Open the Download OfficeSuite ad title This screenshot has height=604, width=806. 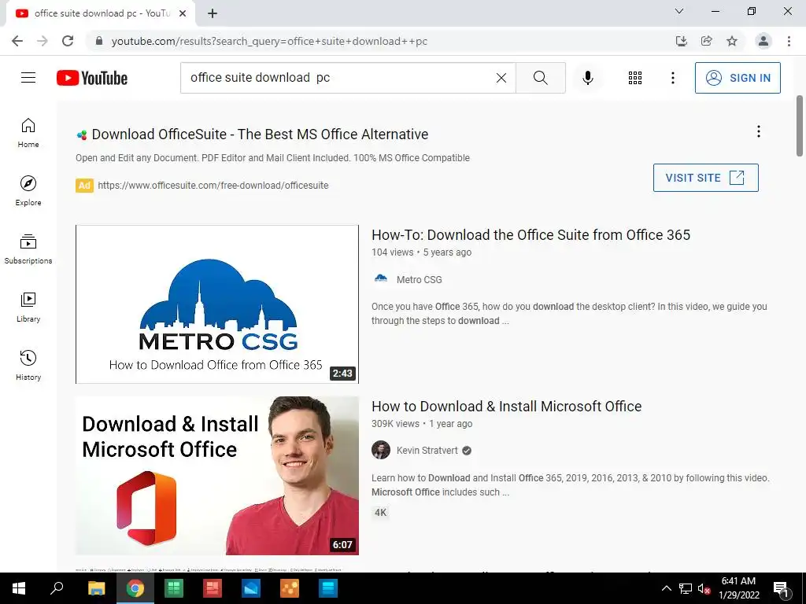coord(260,134)
